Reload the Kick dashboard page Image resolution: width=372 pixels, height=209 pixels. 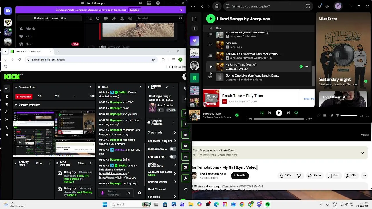(19, 60)
